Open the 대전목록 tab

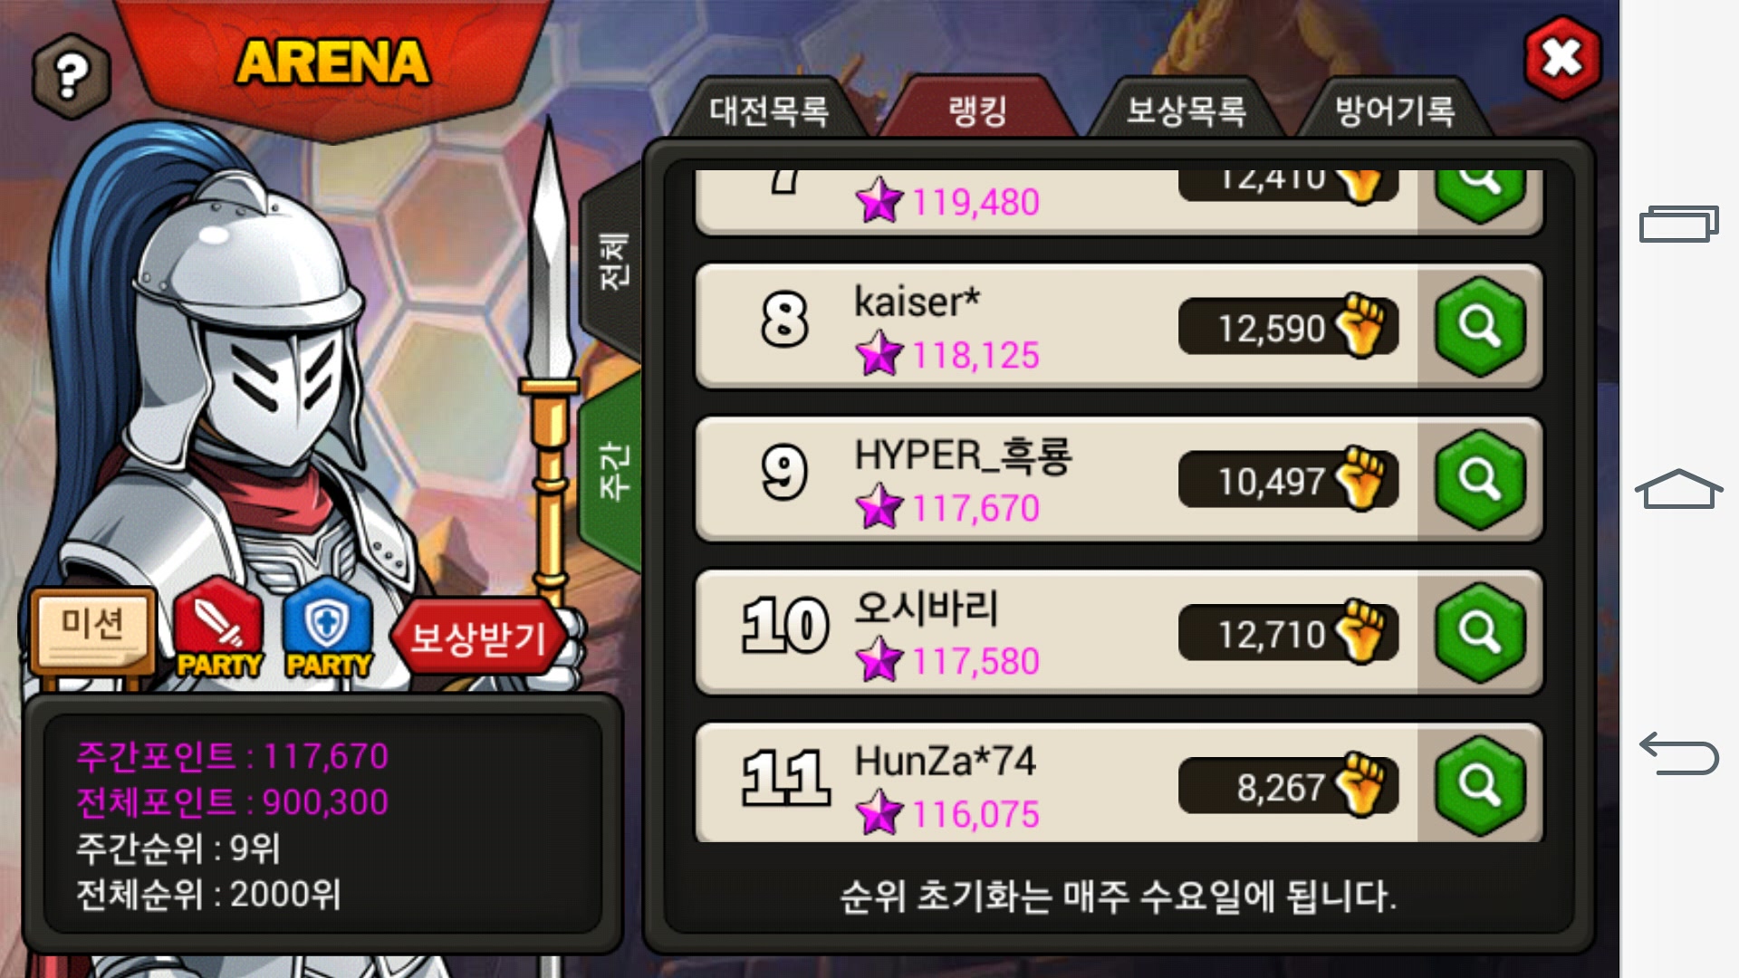click(x=769, y=110)
